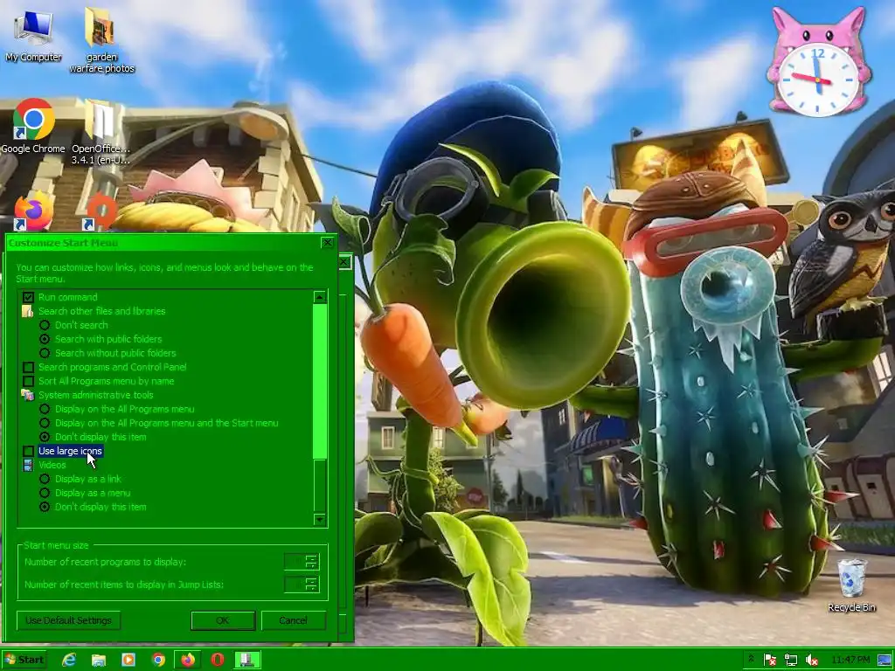Uncheck the Run command checkbox
Image resolution: width=895 pixels, height=671 pixels.
click(28, 297)
